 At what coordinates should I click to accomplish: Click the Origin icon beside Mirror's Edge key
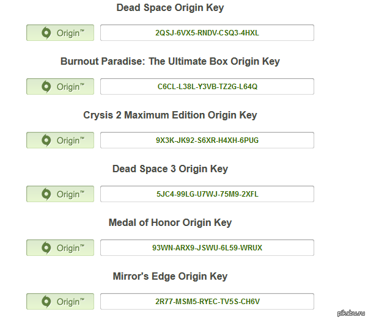pyautogui.click(x=45, y=302)
